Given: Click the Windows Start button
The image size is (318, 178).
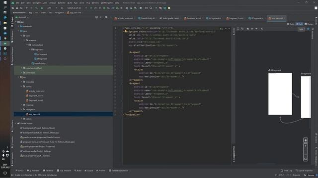Looking at the screenshot, I should coord(5,2).
